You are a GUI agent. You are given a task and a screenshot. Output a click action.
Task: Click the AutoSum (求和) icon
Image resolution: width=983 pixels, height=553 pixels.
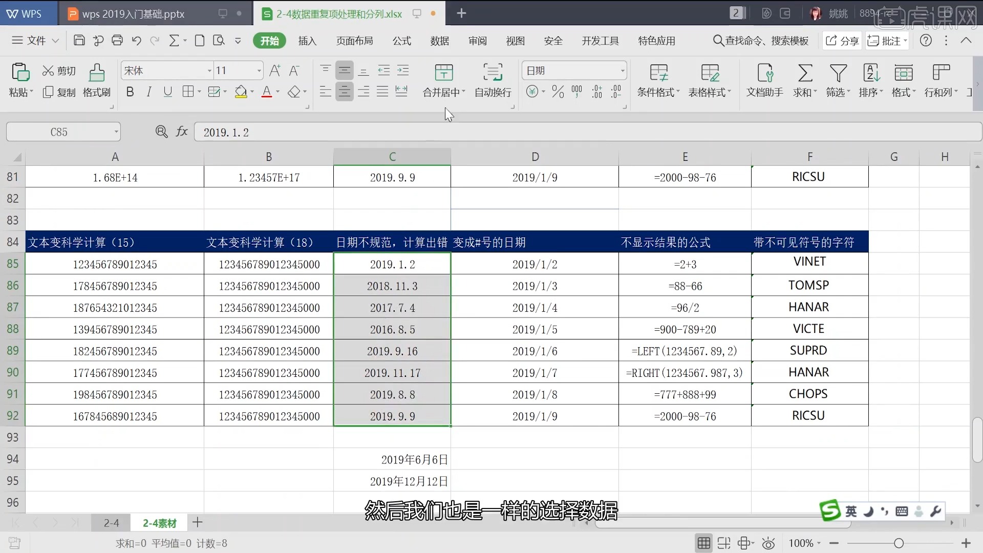point(805,73)
